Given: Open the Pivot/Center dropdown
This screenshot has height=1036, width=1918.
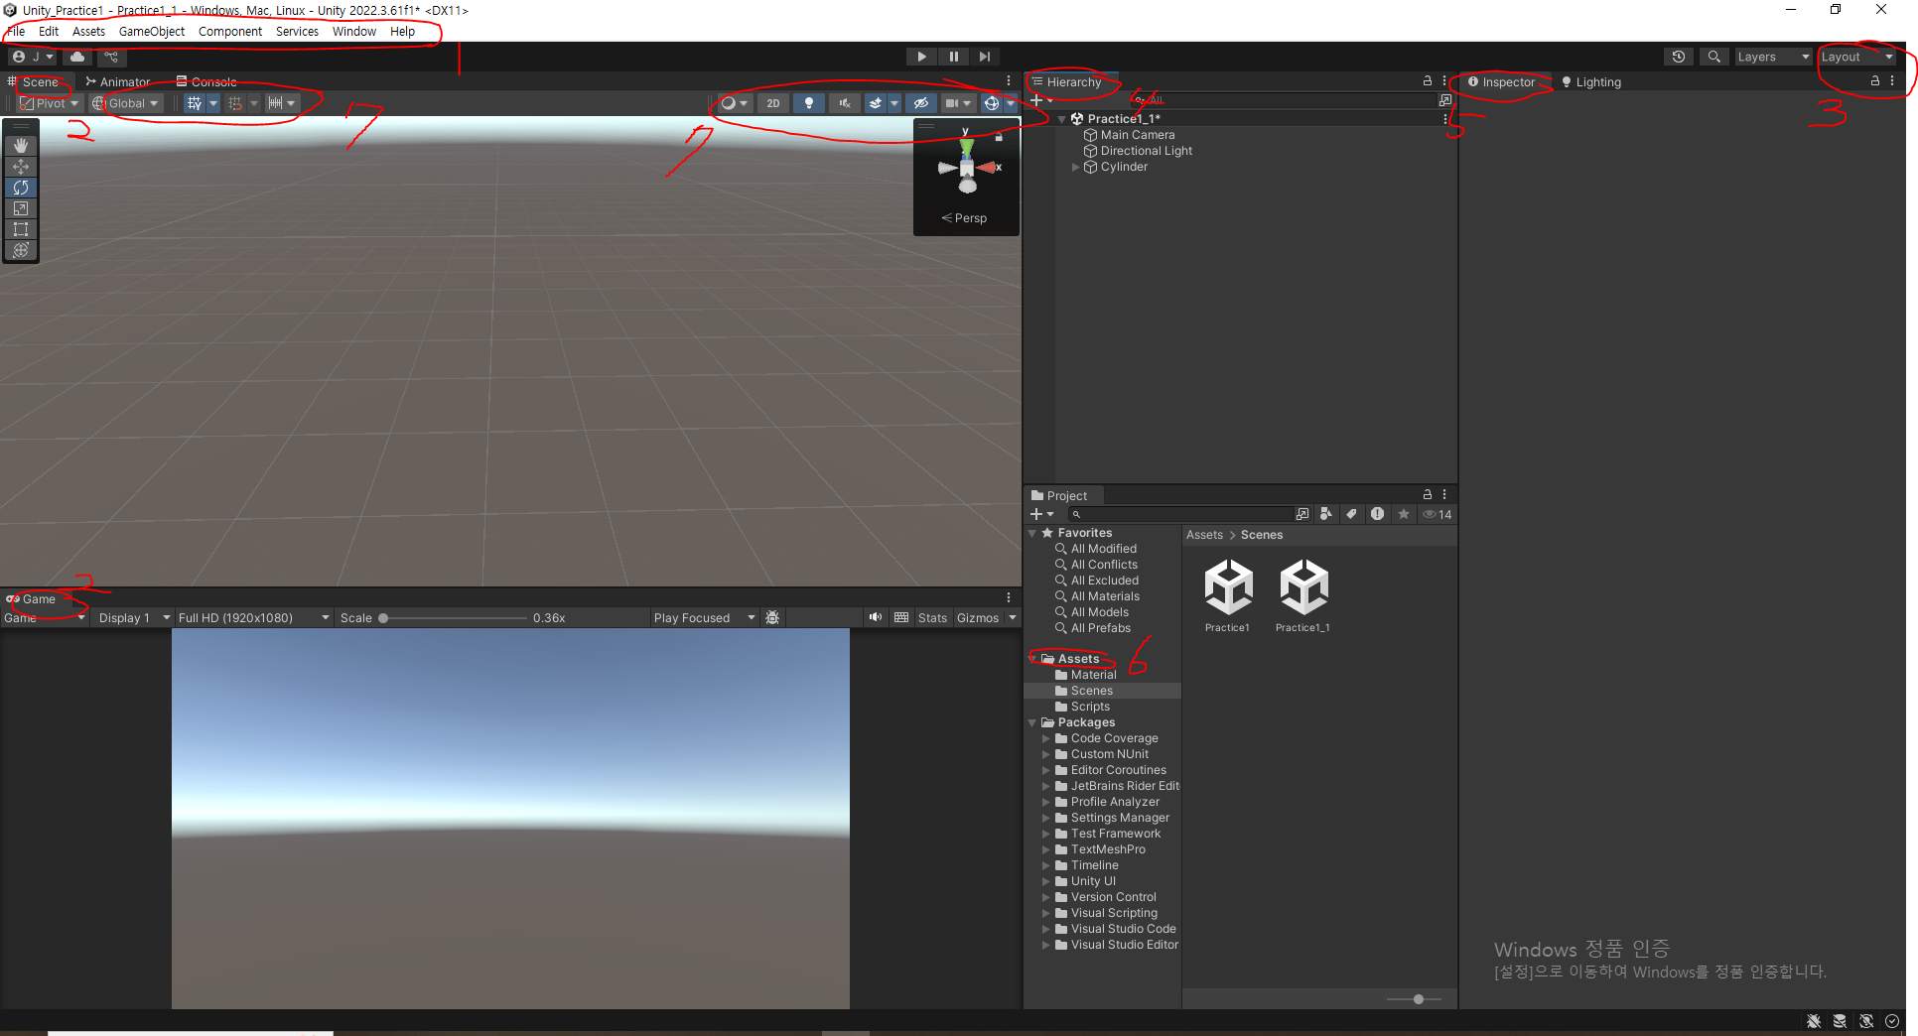Looking at the screenshot, I should [x=50, y=103].
